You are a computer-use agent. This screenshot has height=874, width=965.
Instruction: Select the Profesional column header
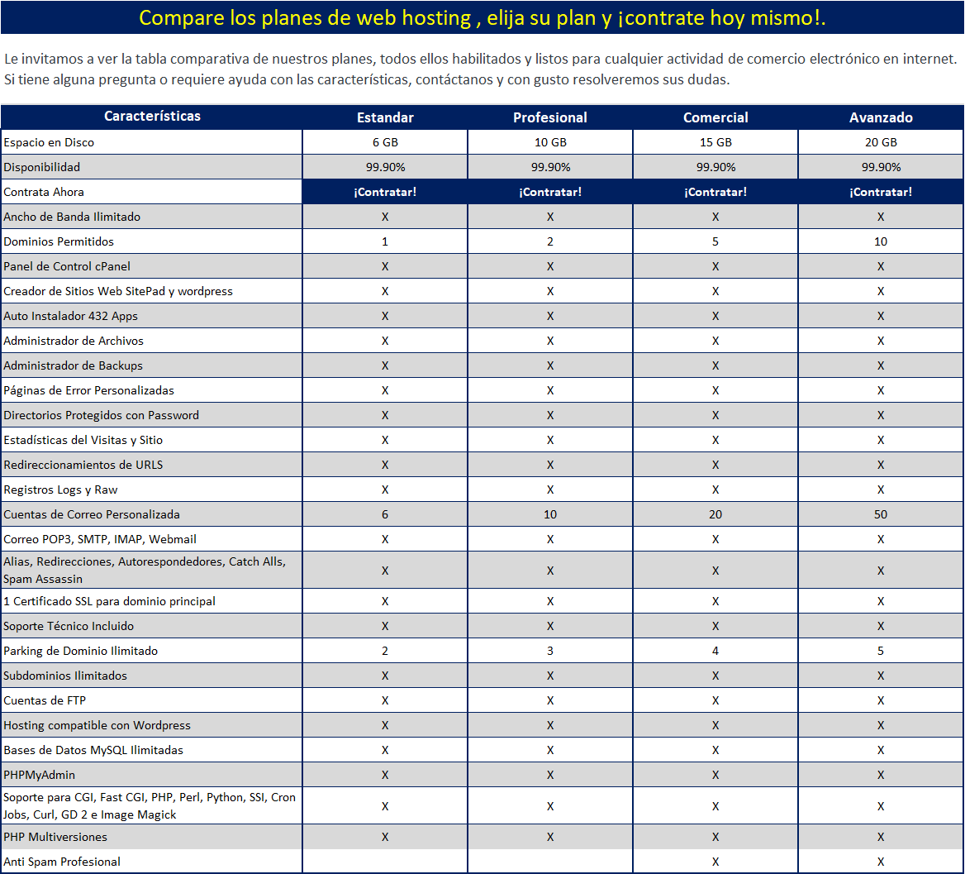(550, 117)
